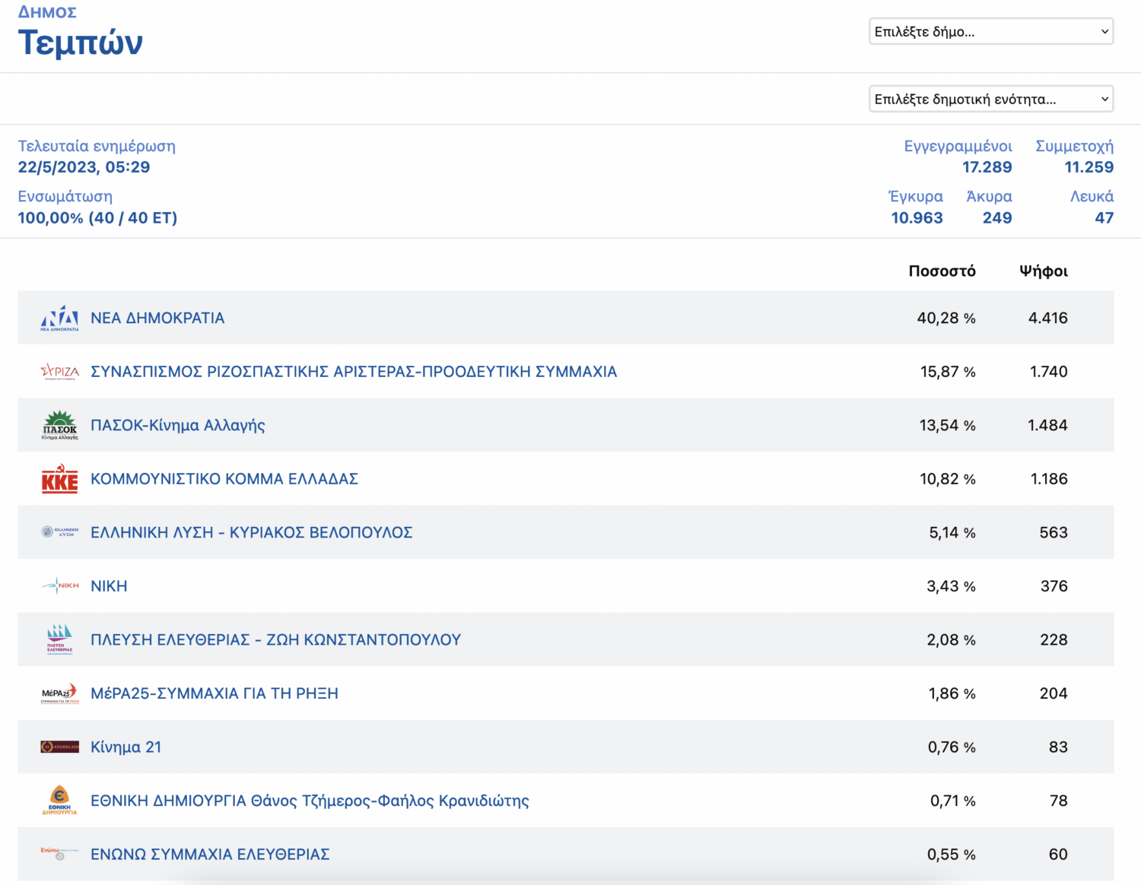Screen dimensions: 1141x885
Task: Click the Κίνημα 21 party logo
Action: 59,747
